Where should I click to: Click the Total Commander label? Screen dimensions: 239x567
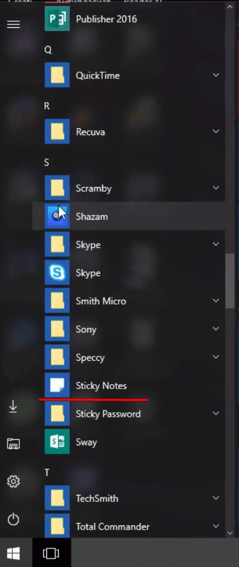pos(113,526)
